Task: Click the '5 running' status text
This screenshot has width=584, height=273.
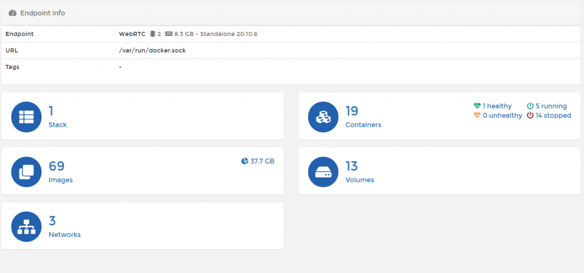Action: tap(551, 106)
